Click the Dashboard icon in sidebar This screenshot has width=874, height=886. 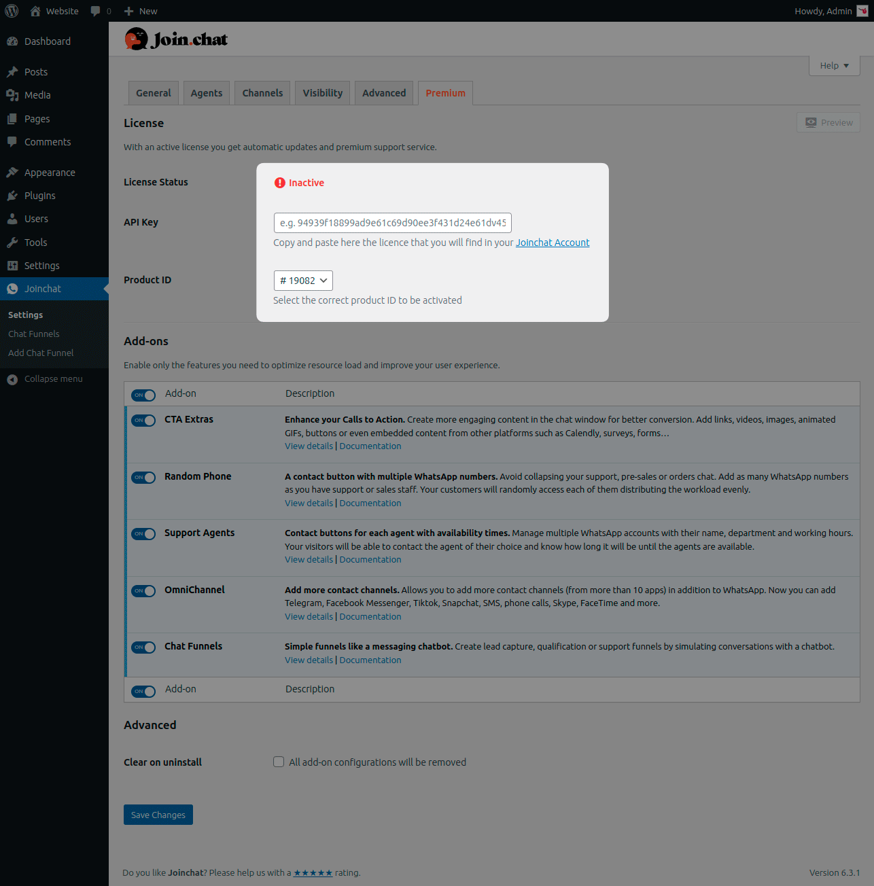[x=12, y=41]
